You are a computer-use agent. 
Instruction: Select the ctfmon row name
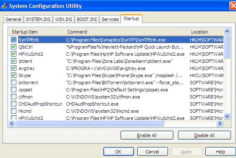click(x=26, y=97)
